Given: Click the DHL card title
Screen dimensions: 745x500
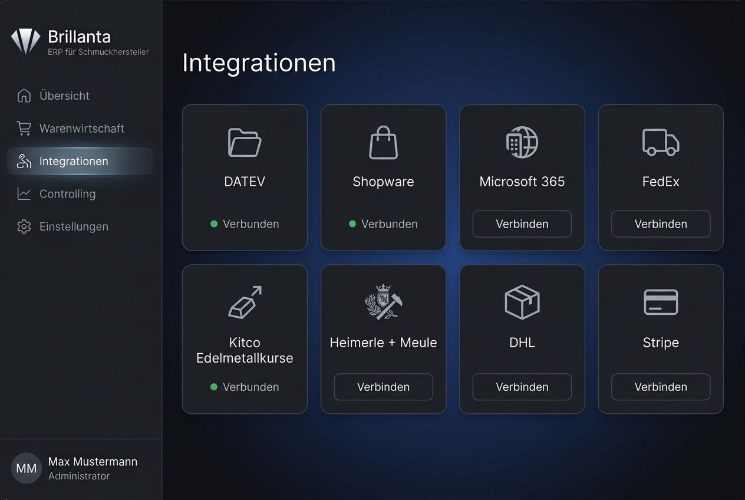Looking at the screenshot, I should (522, 343).
